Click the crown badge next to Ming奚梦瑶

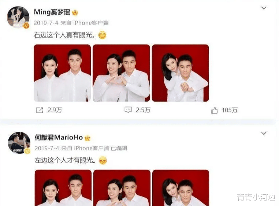click(75, 12)
